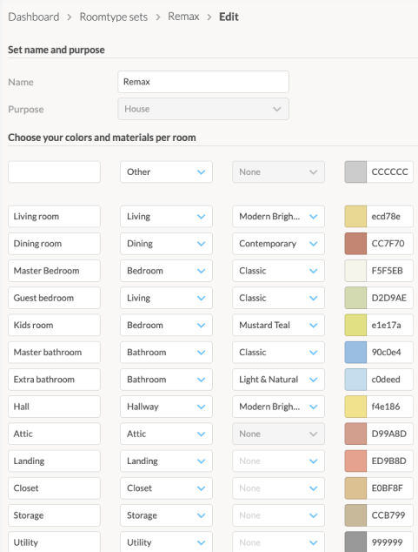Click the 999999 gray color swatch

point(355,542)
